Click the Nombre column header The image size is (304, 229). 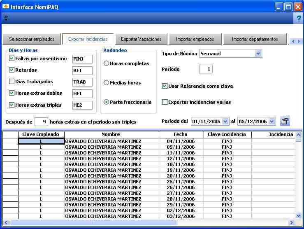coord(111,134)
